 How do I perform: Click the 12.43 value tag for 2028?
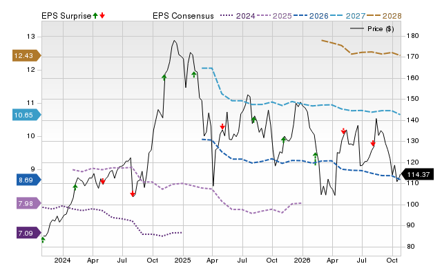(x=27, y=55)
